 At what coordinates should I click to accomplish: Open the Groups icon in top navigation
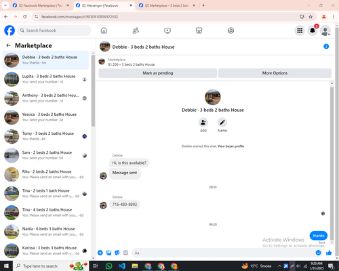coord(231,30)
